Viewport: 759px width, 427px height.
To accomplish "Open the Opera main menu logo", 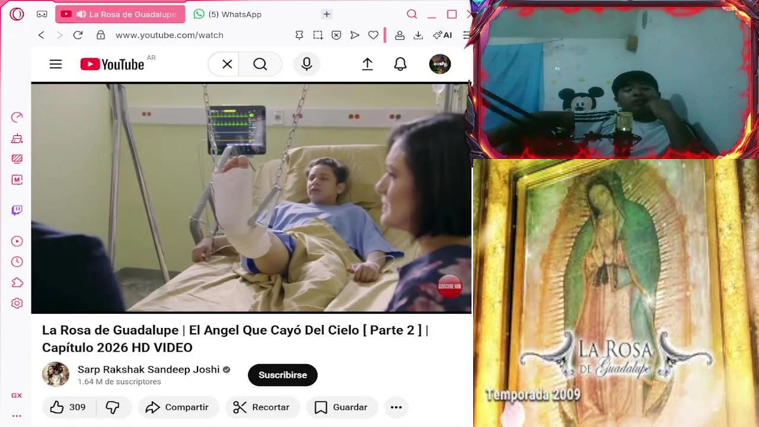I will tap(17, 14).
